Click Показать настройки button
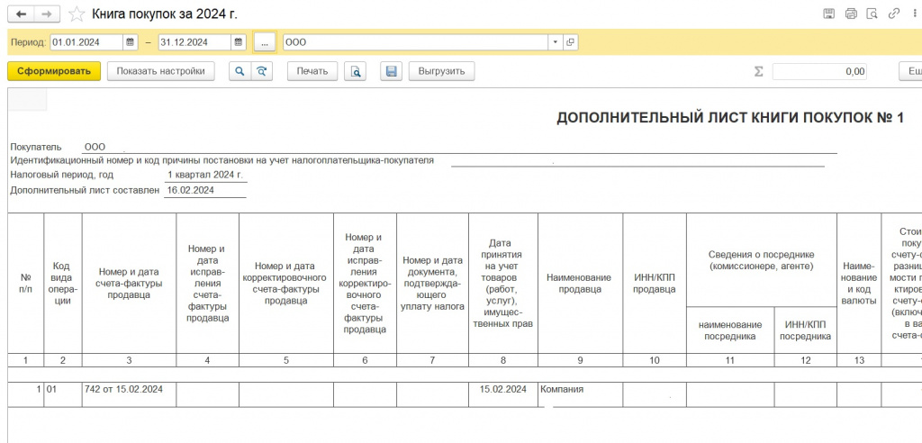 click(160, 71)
